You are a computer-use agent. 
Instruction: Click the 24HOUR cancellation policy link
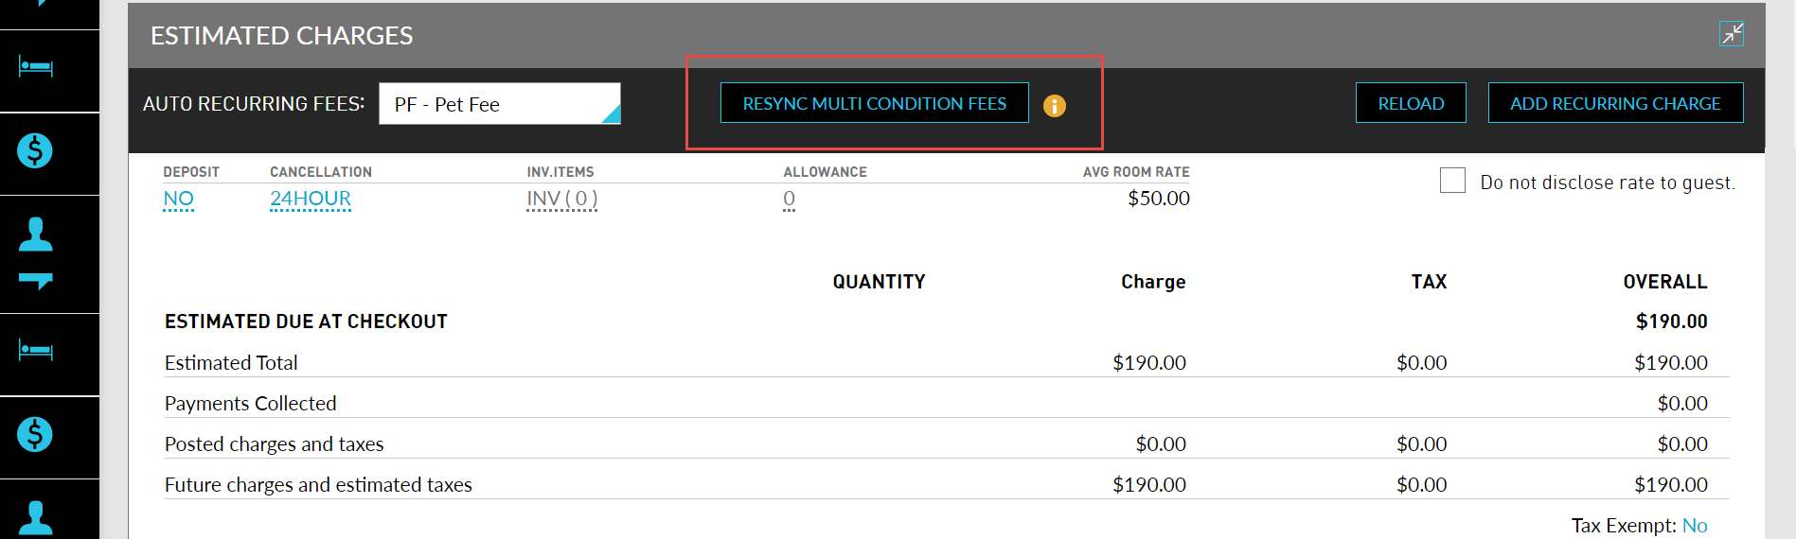(311, 199)
